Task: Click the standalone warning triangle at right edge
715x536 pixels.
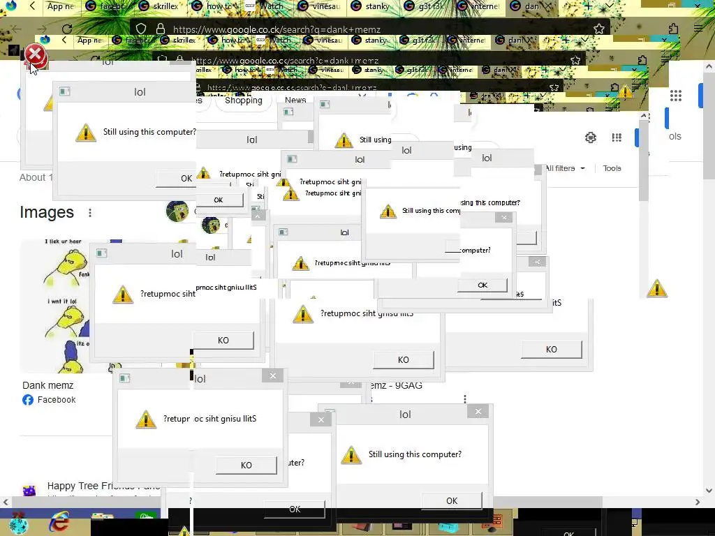Action: (657, 288)
